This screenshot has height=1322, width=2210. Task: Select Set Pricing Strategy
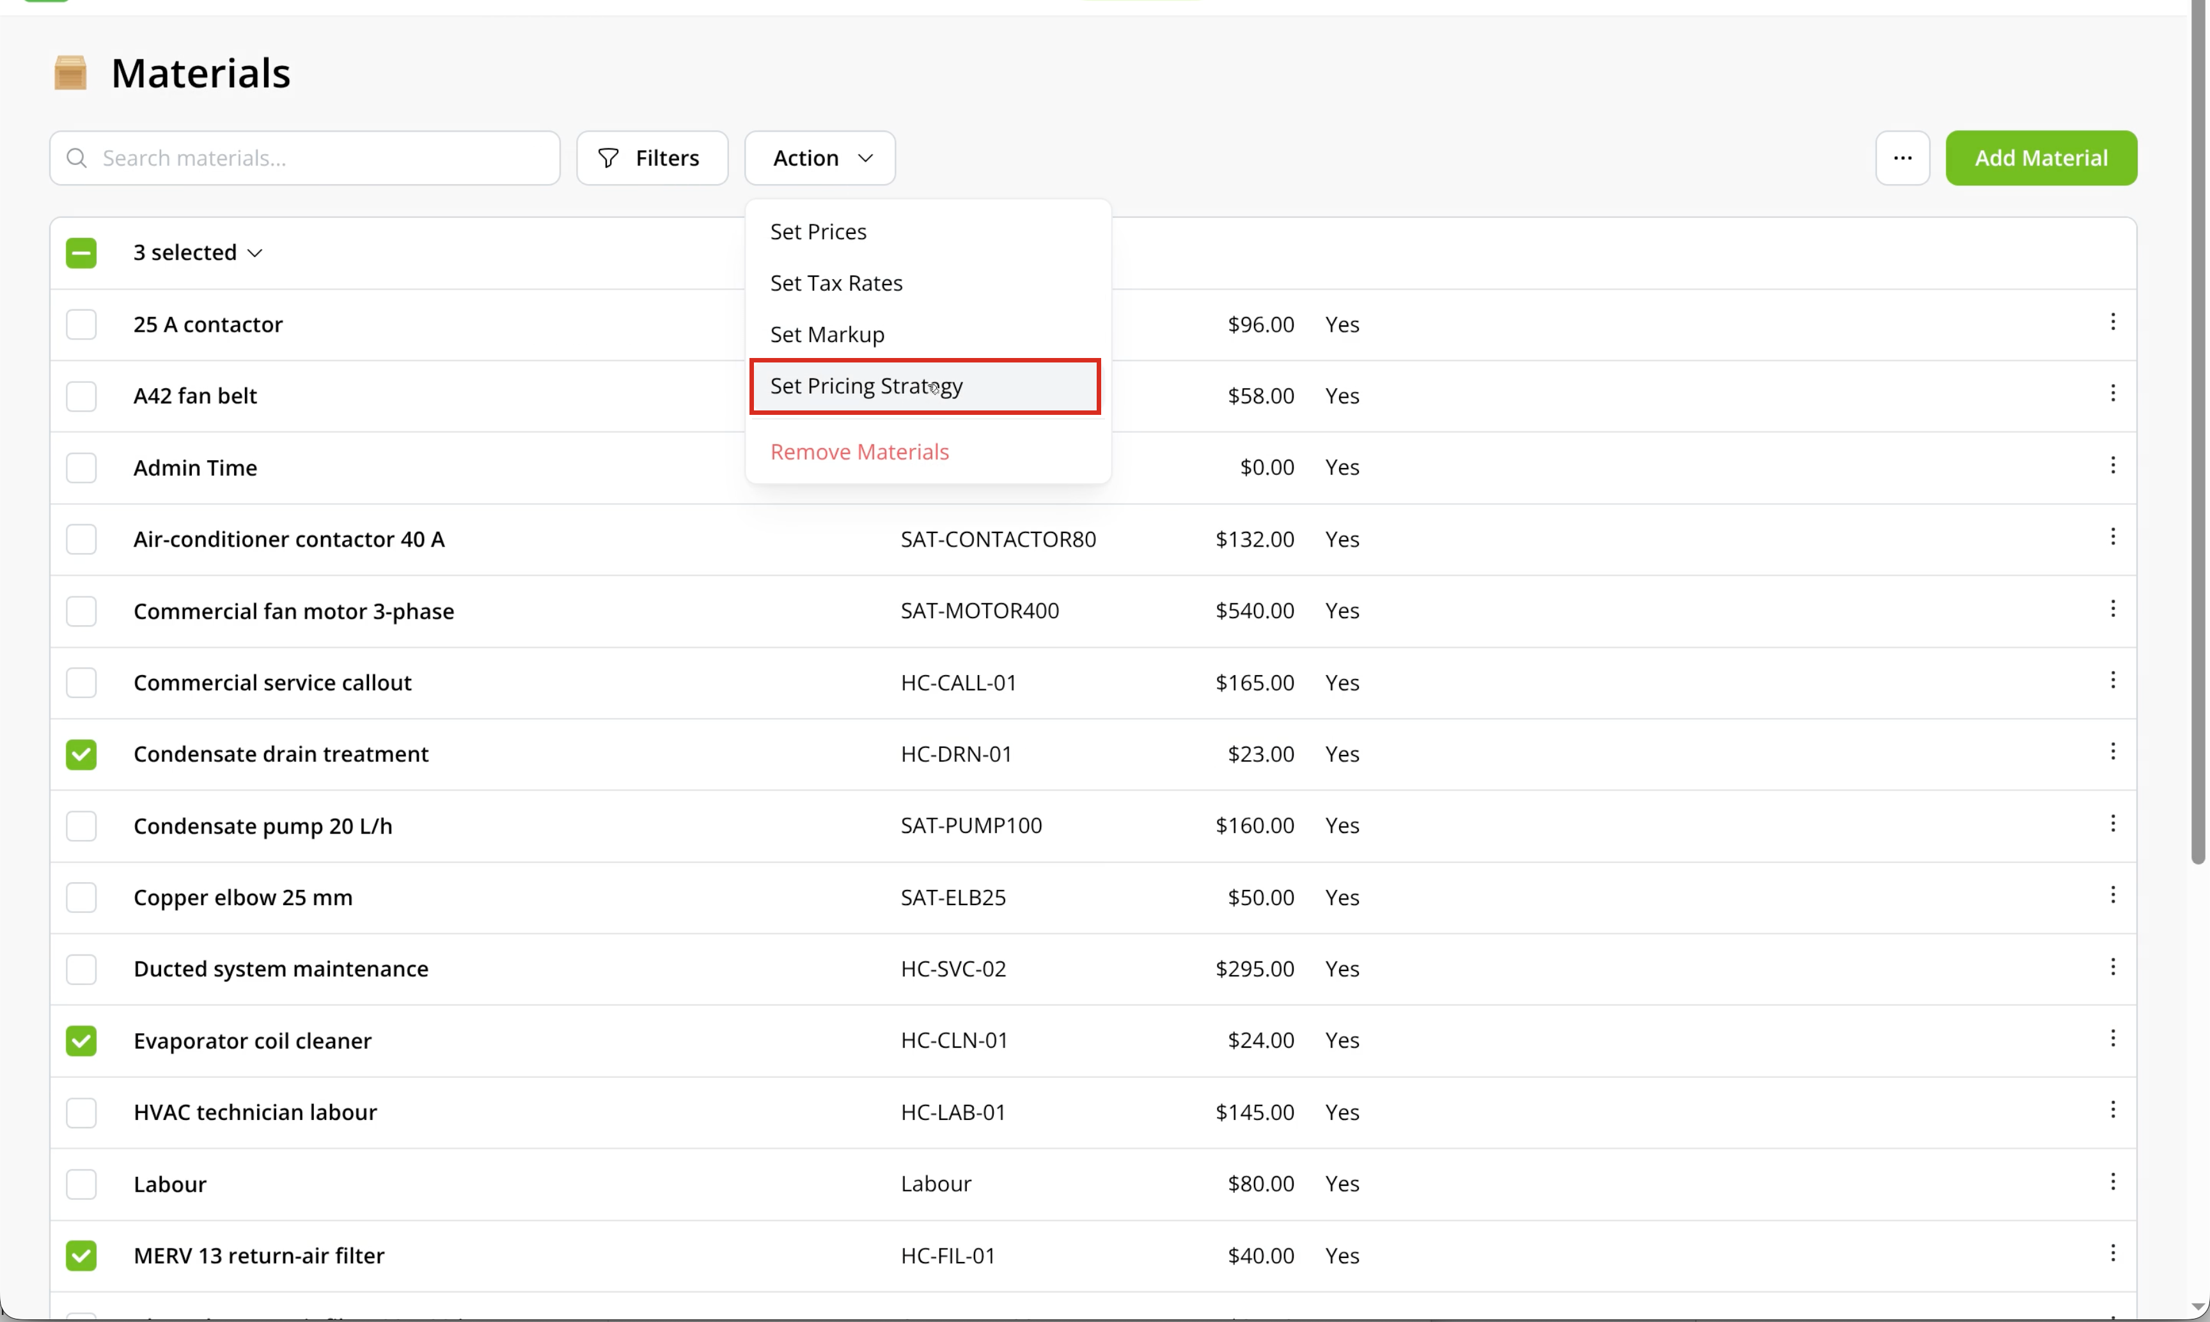(926, 387)
